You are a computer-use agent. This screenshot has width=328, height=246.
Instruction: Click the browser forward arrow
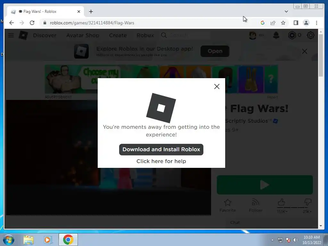[x=21, y=23]
